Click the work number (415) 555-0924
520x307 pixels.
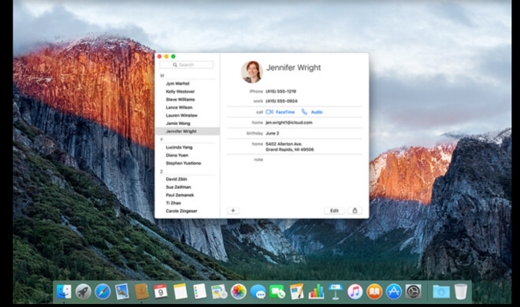point(281,101)
